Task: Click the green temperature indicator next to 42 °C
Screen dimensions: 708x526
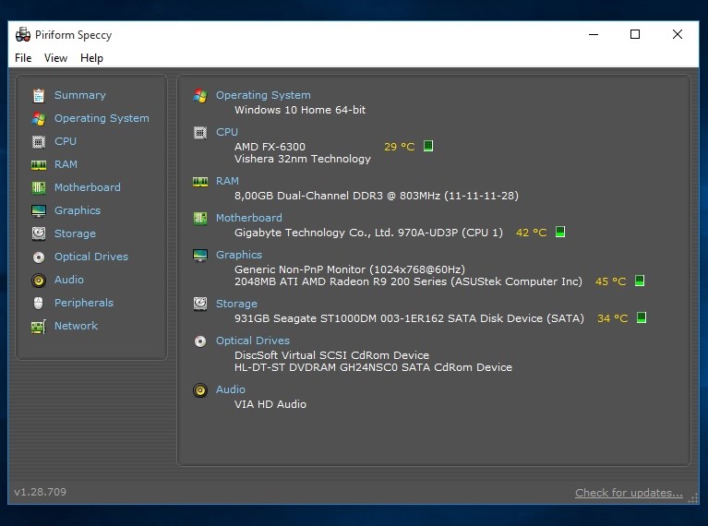Action: [x=560, y=232]
